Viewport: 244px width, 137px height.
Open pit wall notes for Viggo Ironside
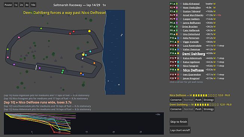pyautogui.click(x=191, y=42)
